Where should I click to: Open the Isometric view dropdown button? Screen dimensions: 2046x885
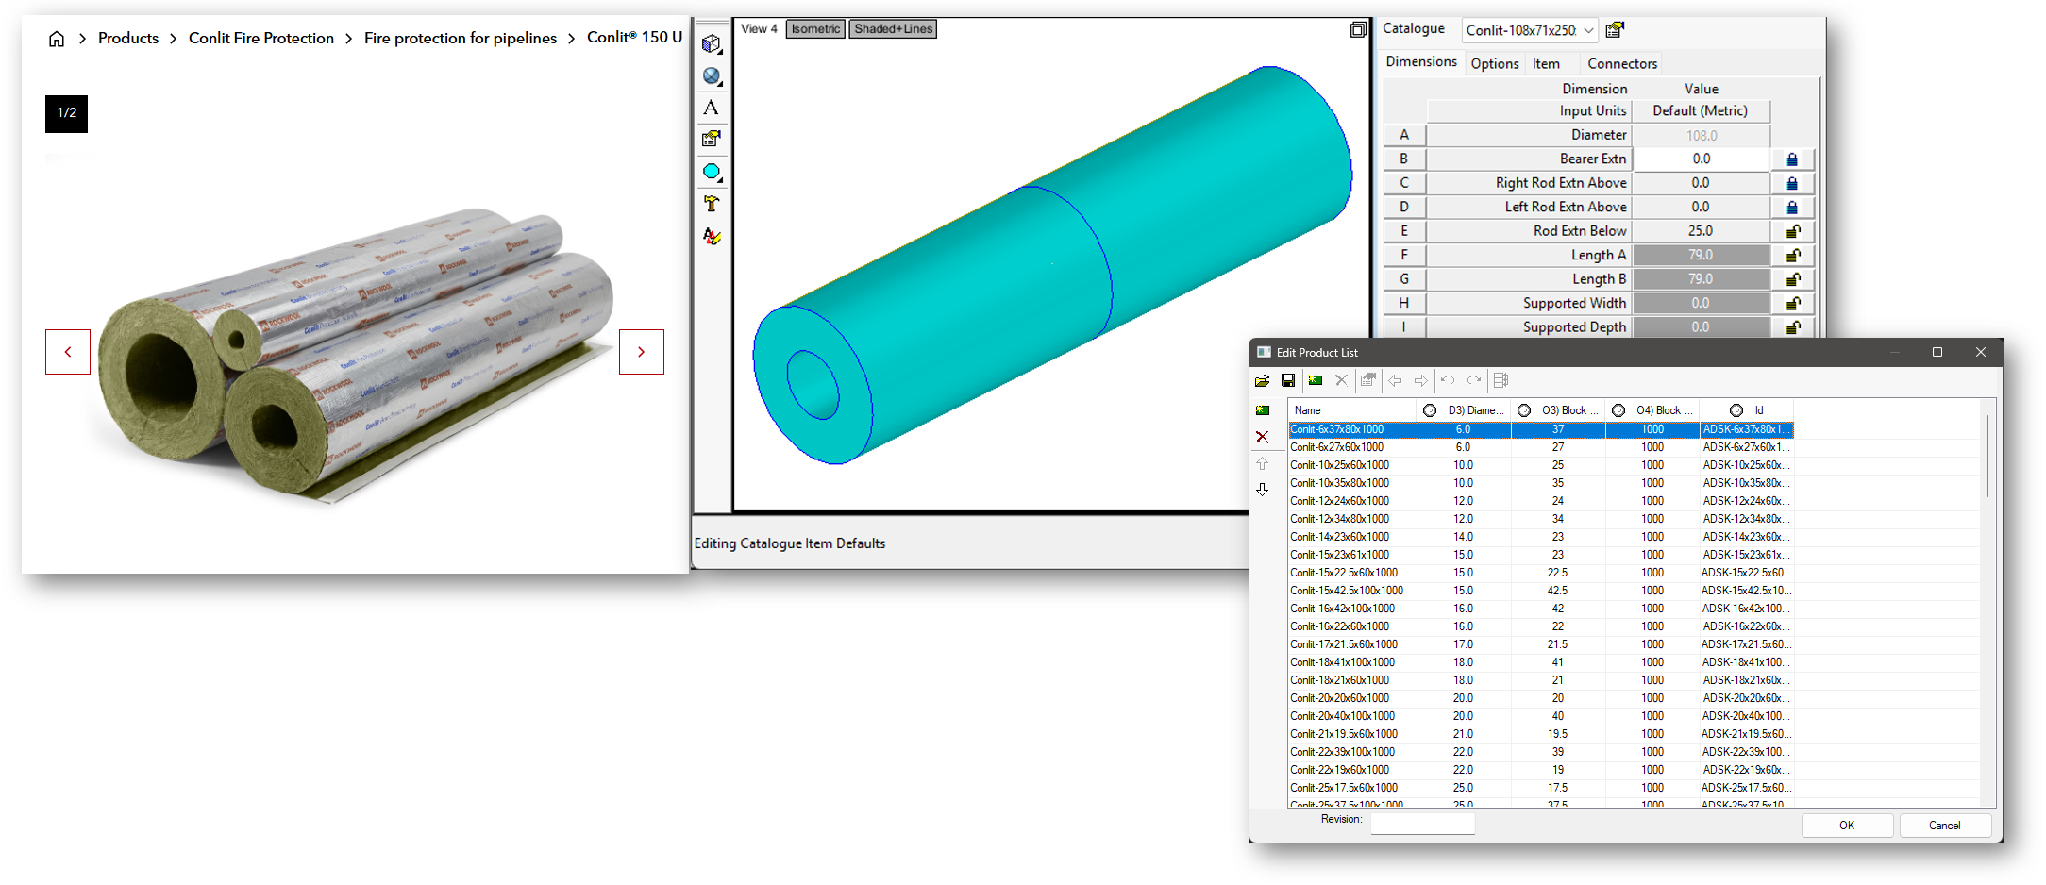click(x=815, y=29)
